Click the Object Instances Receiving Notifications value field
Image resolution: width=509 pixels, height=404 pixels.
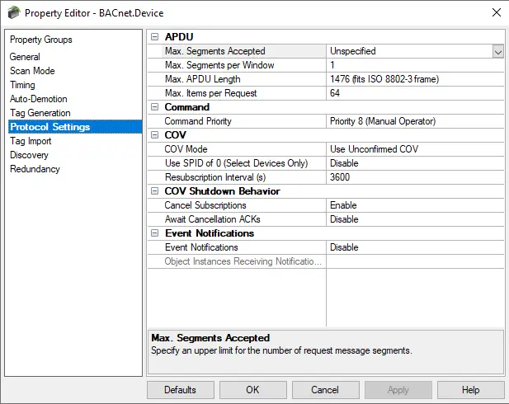[415, 261]
